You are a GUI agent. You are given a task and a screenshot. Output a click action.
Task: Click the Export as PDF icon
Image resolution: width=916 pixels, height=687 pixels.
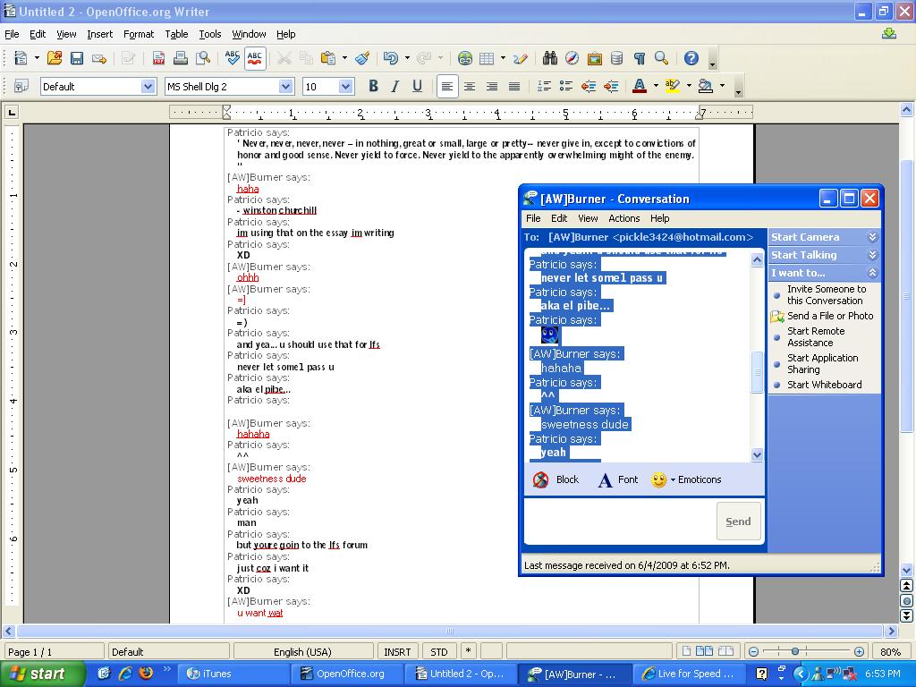[x=157, y=58]
